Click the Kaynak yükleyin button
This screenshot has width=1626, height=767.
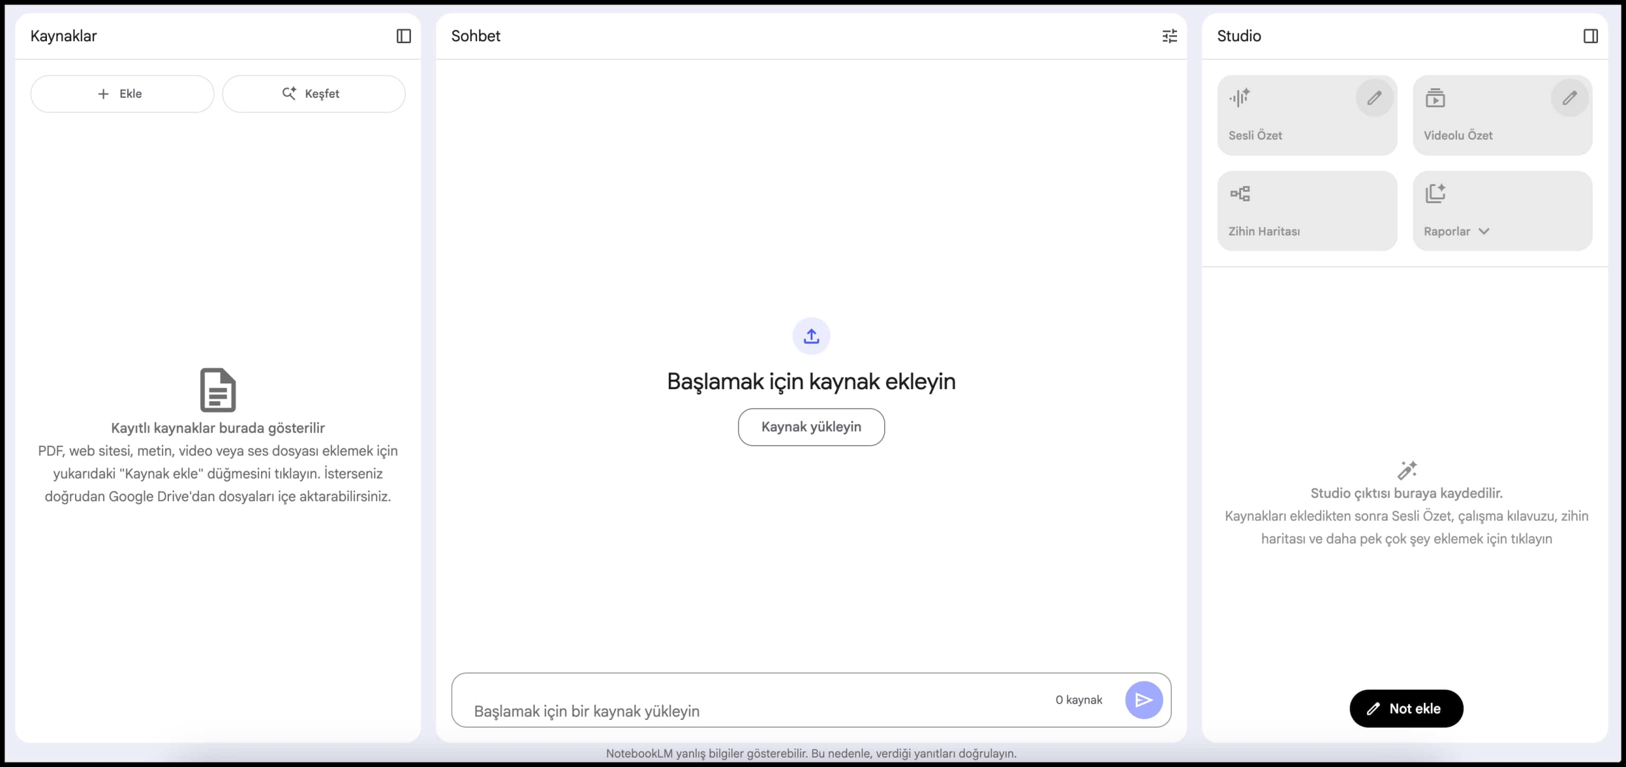(811, 427)
